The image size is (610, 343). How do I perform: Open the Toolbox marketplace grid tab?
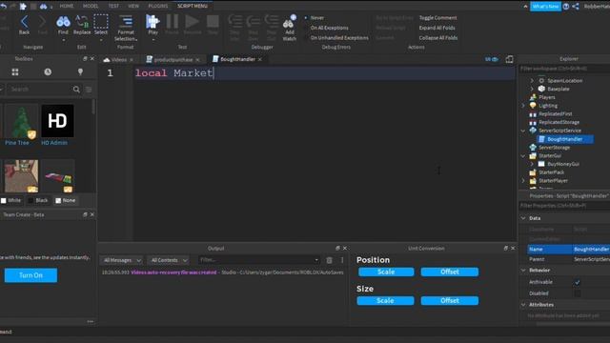(x=15, y=72)
